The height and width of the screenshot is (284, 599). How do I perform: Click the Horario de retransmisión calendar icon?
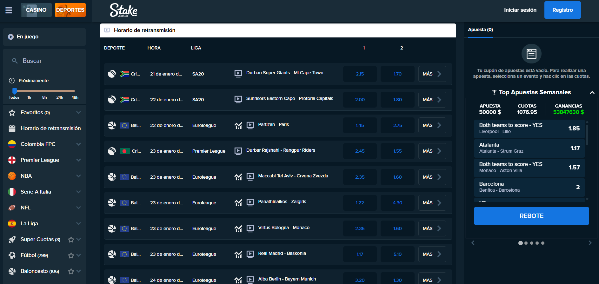(12, 128)
